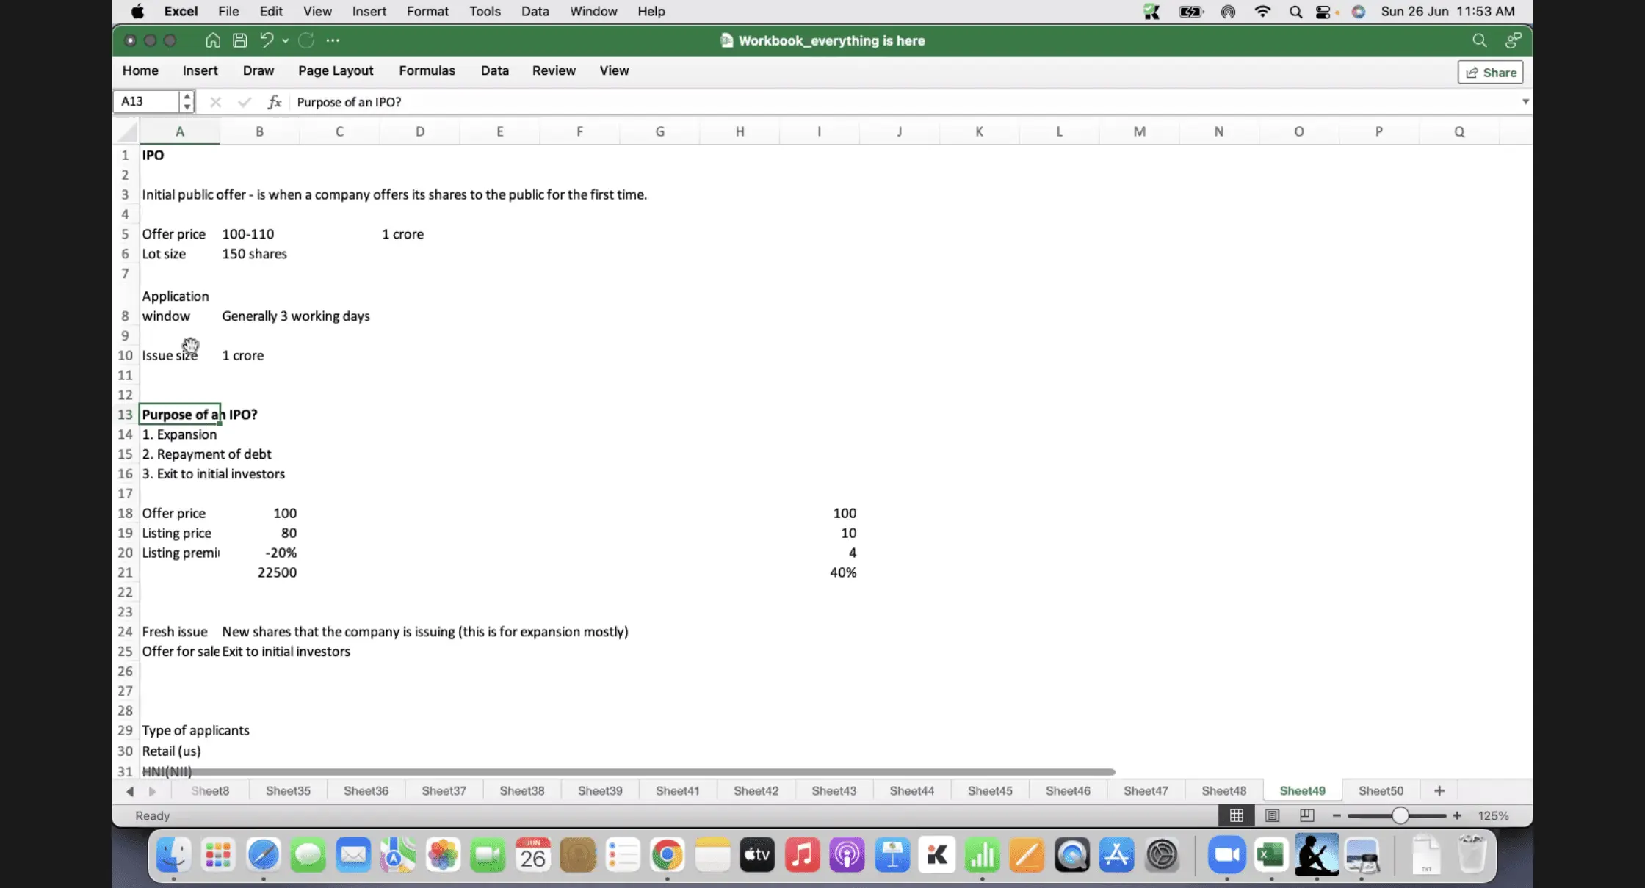
Task: Click the zoom in plus icon
Action: 1457,815
